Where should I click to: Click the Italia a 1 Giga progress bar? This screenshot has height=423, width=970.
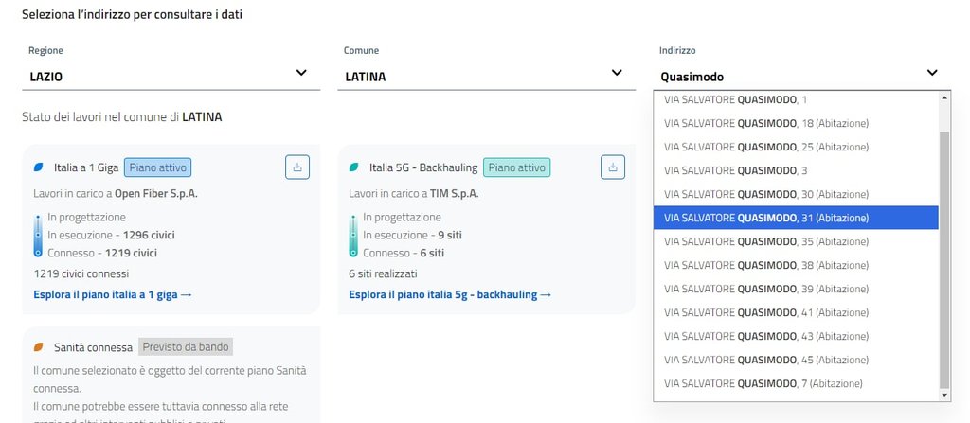tap(38, 235)
